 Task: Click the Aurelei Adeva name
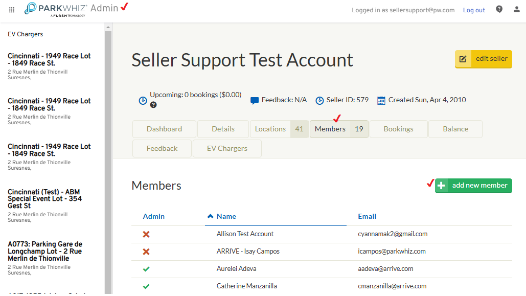point(237,269)
